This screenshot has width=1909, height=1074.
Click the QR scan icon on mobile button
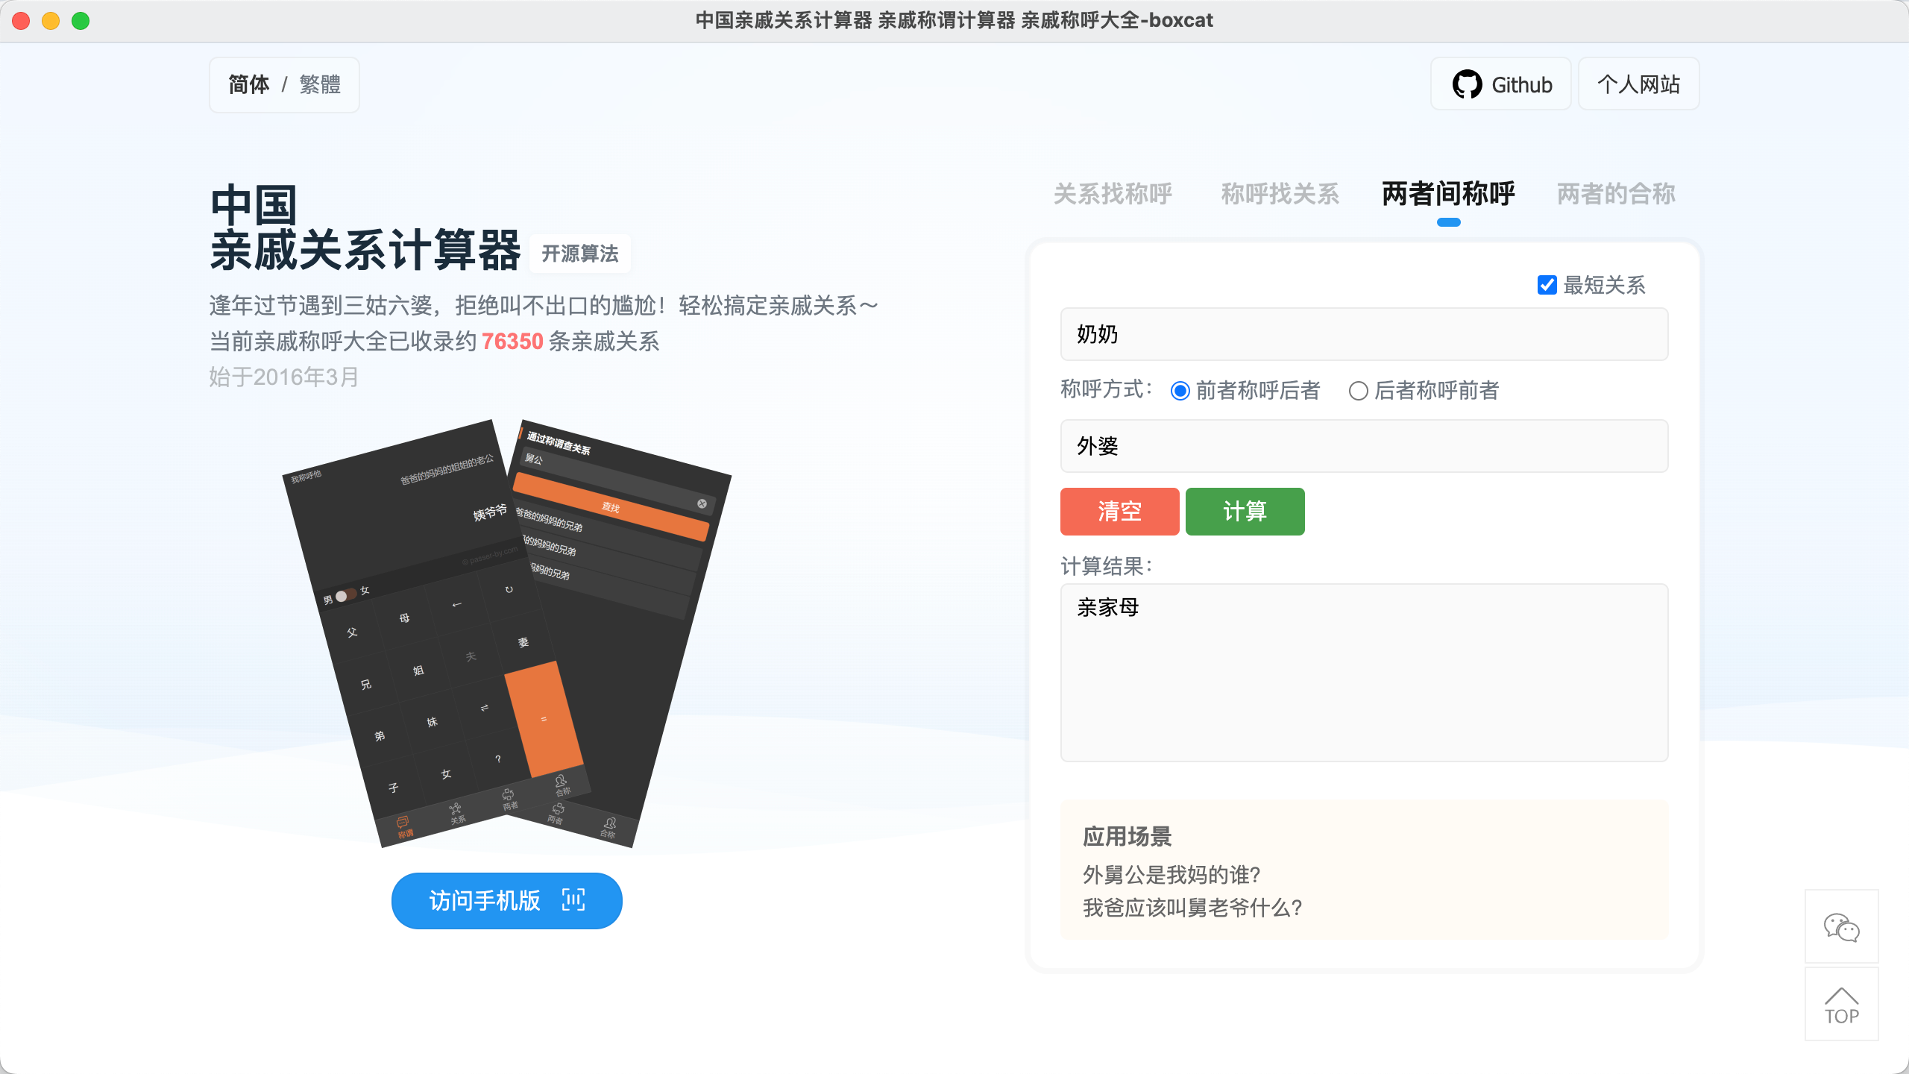573,900
